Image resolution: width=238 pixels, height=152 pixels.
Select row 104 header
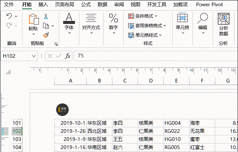(17, 147)
